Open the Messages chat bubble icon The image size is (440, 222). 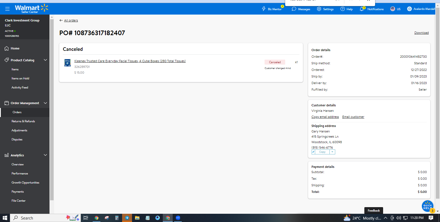tap(294, 9)
